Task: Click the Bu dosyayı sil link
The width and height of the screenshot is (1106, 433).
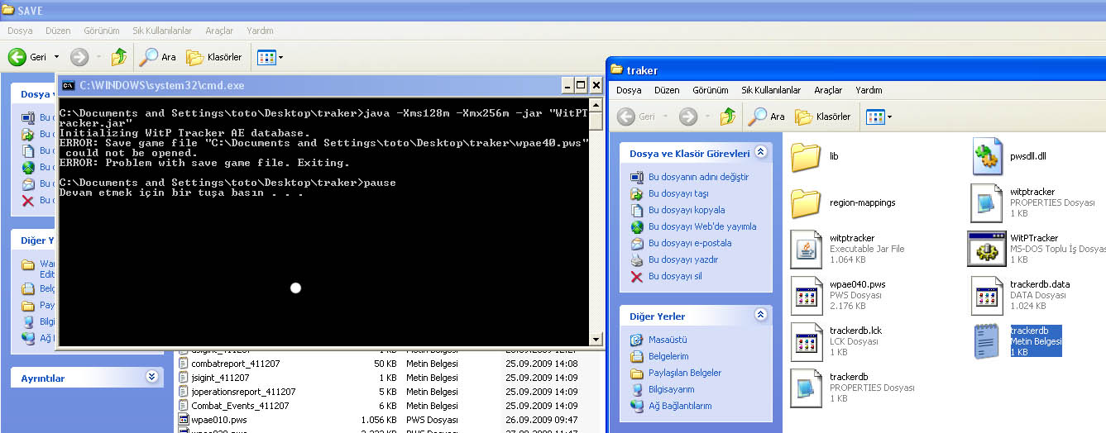Action: (675, 276)
